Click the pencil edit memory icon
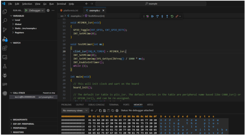This screenshot has height=135, width=245. [96, 111]
